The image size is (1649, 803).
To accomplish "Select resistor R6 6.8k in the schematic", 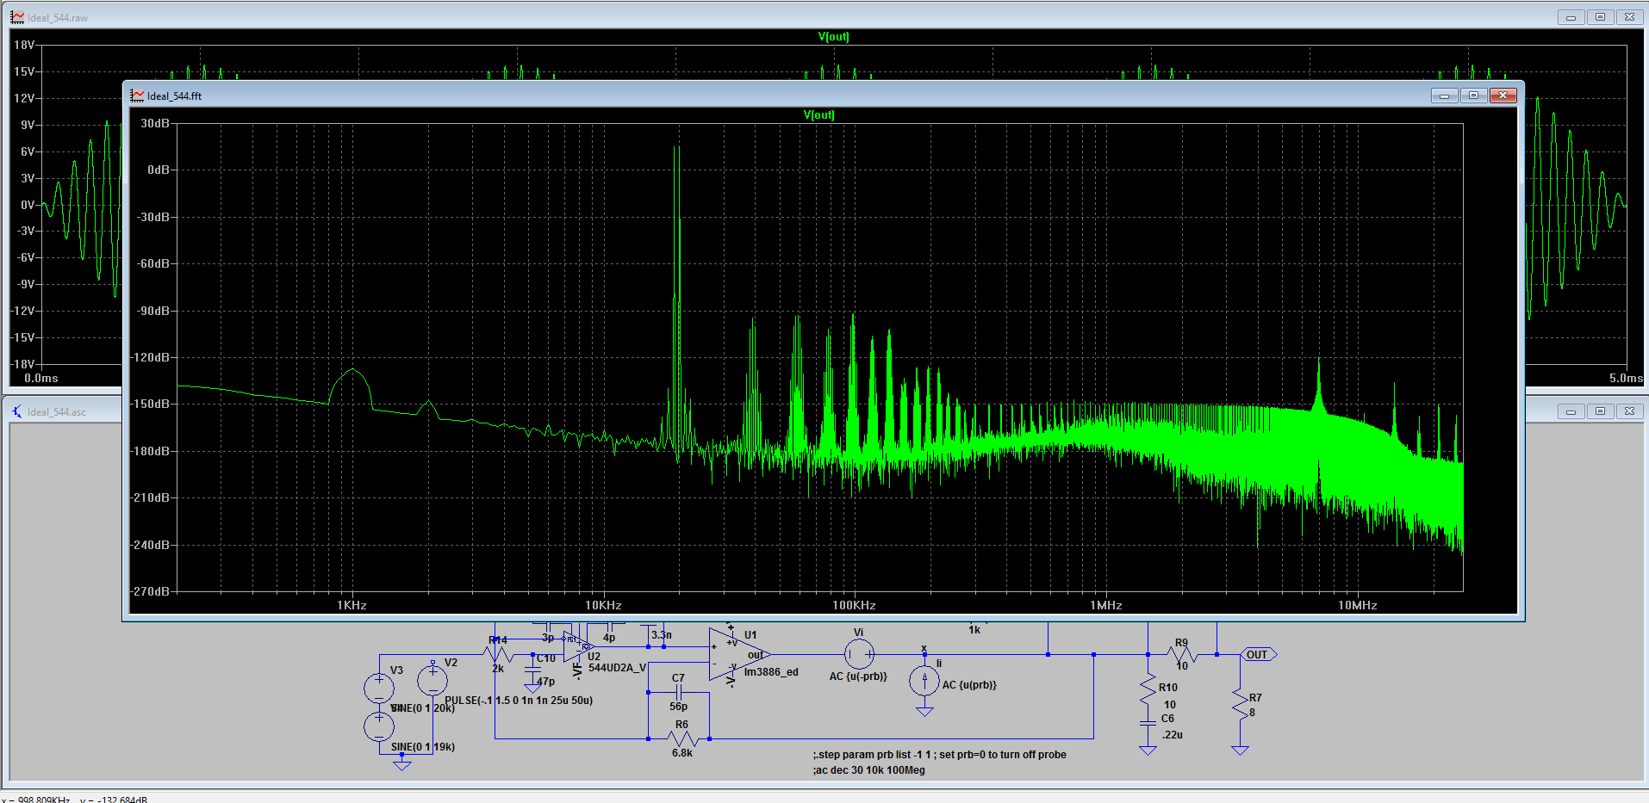I will point(682,738).
